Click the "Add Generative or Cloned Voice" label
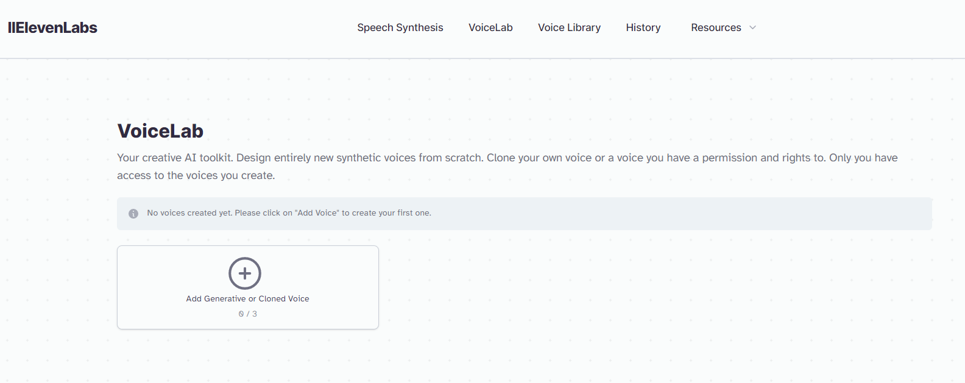 [247, 299]
